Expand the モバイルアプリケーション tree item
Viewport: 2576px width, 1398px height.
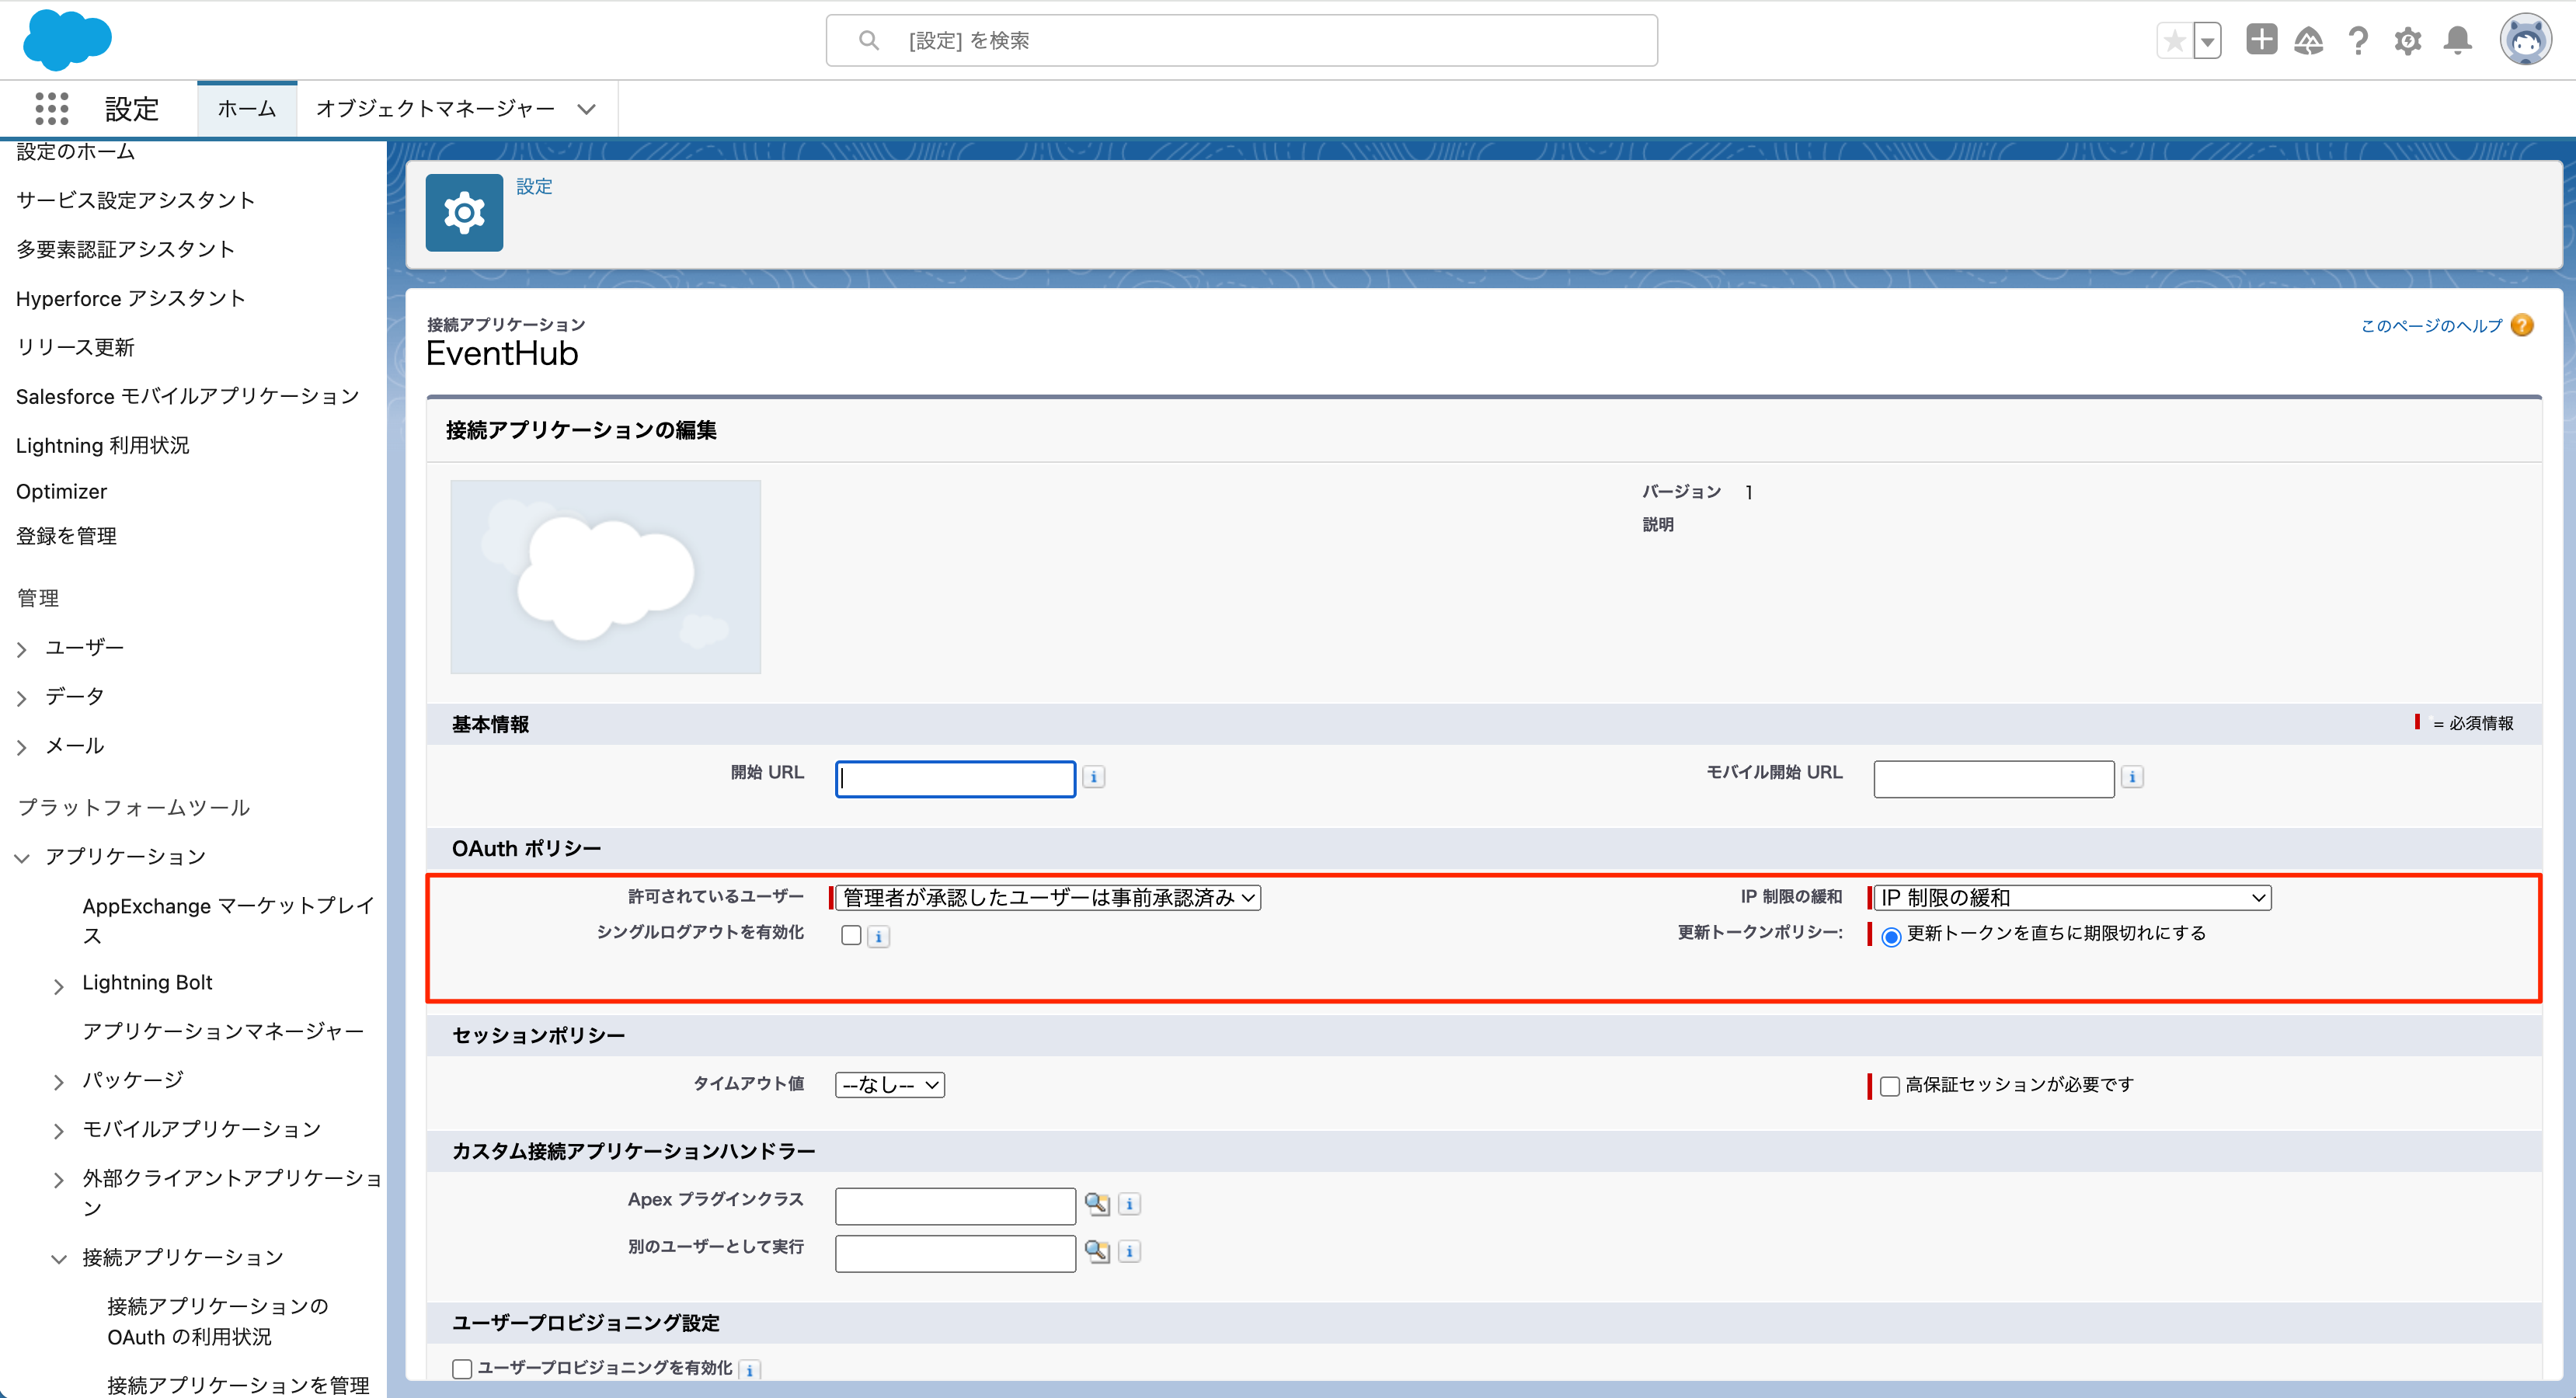pos(59,1131)
